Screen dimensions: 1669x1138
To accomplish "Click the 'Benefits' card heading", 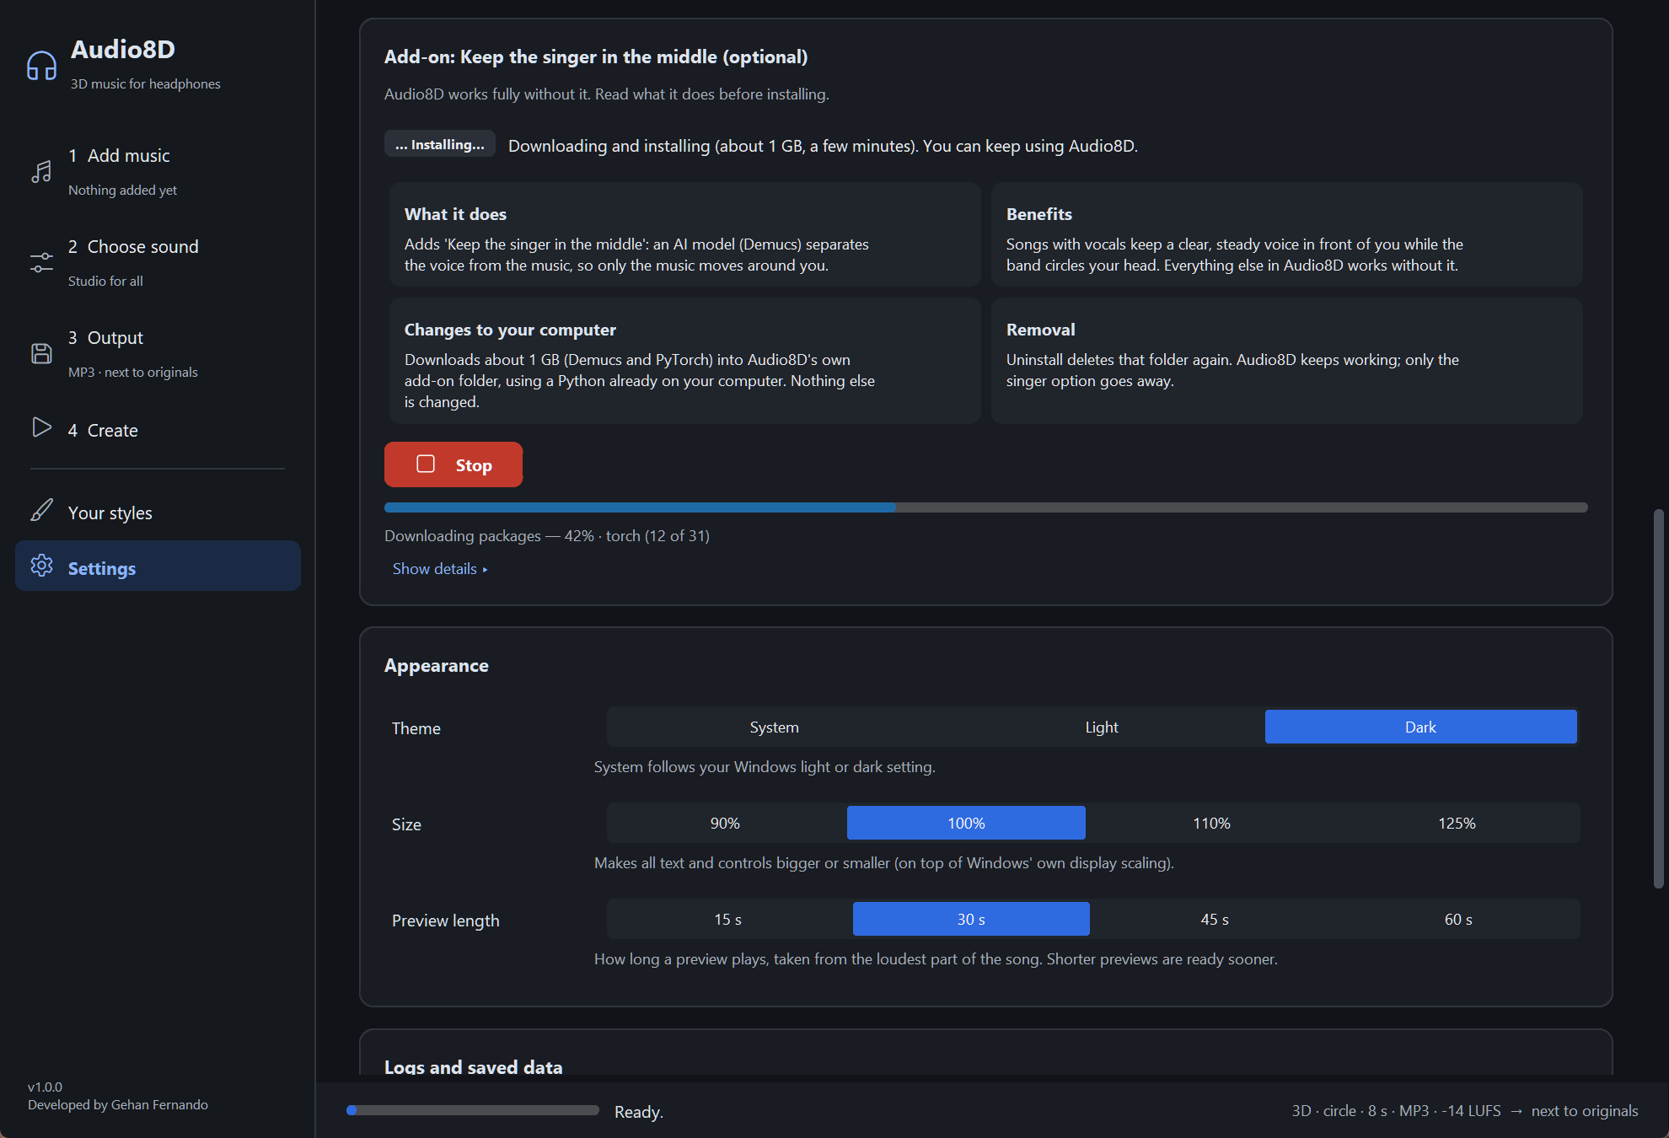I will [x=1038, y=214].
